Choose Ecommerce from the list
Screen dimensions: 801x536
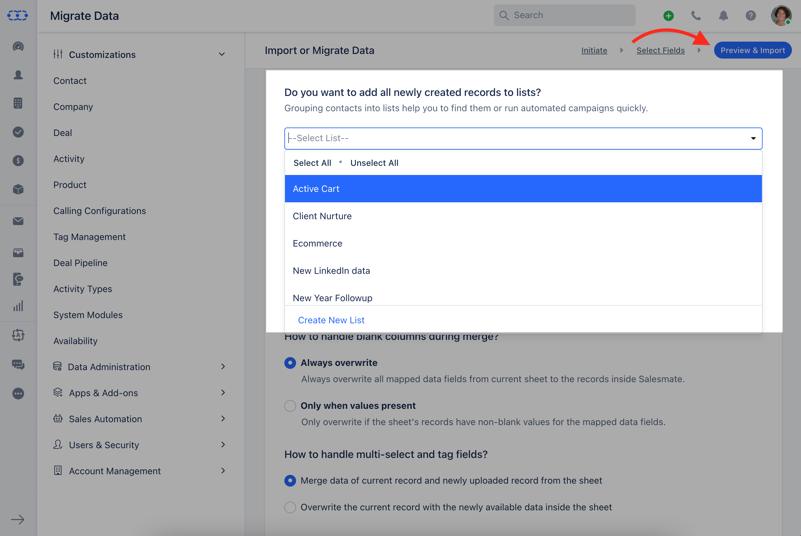point(523,243)
